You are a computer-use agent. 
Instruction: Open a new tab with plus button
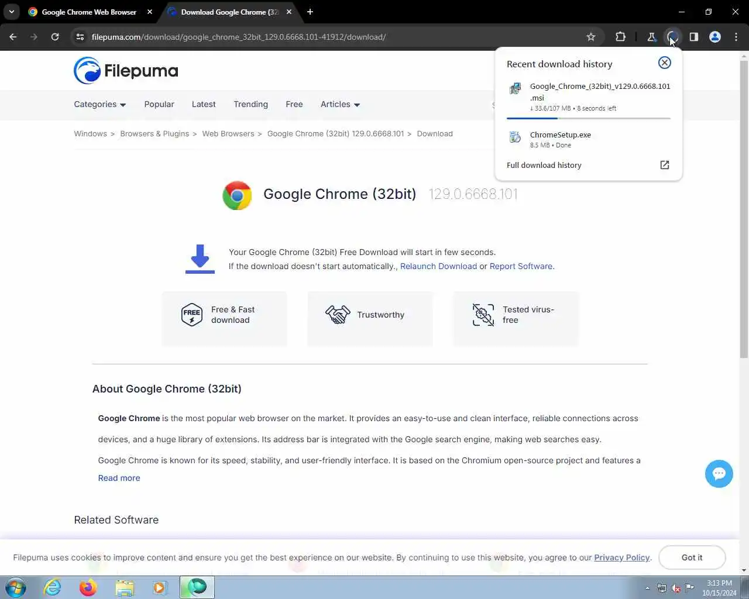[x=310, y=12]
